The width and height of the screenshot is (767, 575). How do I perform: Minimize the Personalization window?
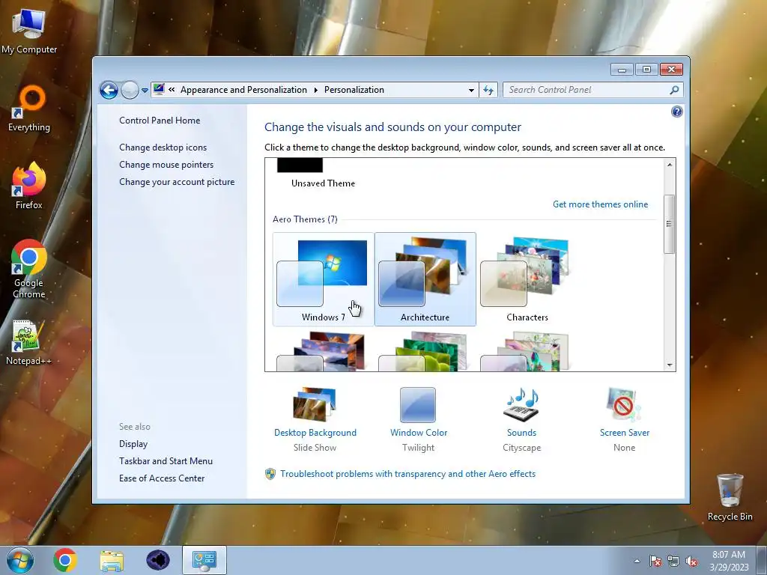click(x=622, y=70)
